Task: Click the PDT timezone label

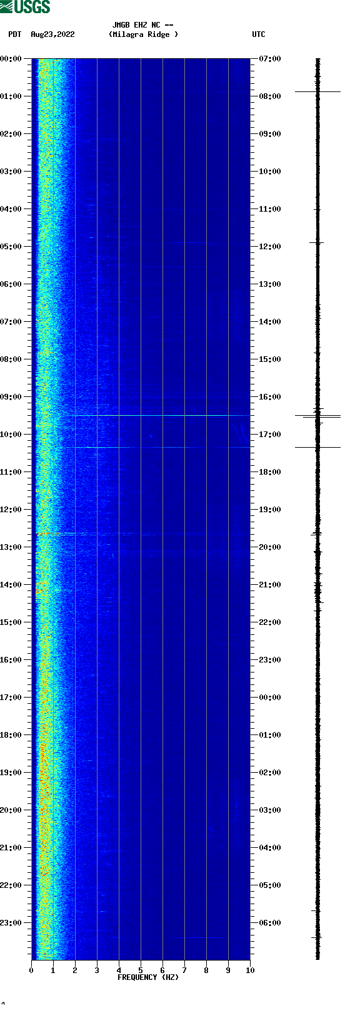Action: pyautogui.click(x=14, y=34)
